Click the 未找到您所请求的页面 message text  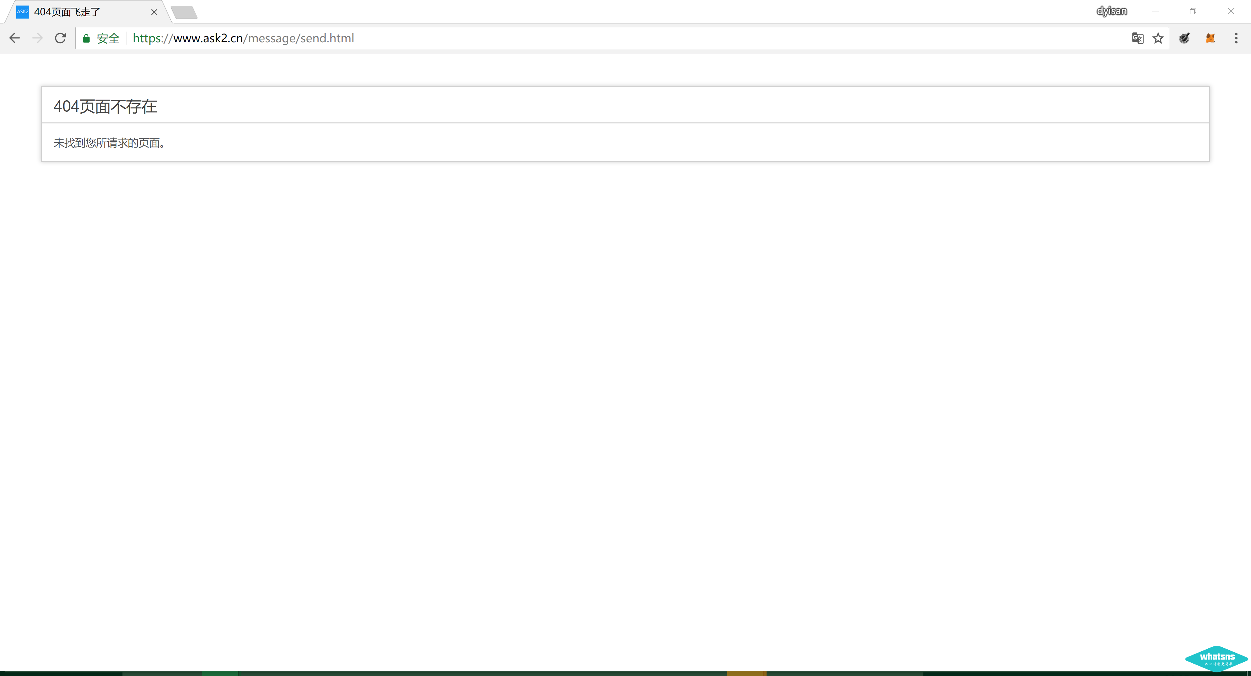point(109,143)
